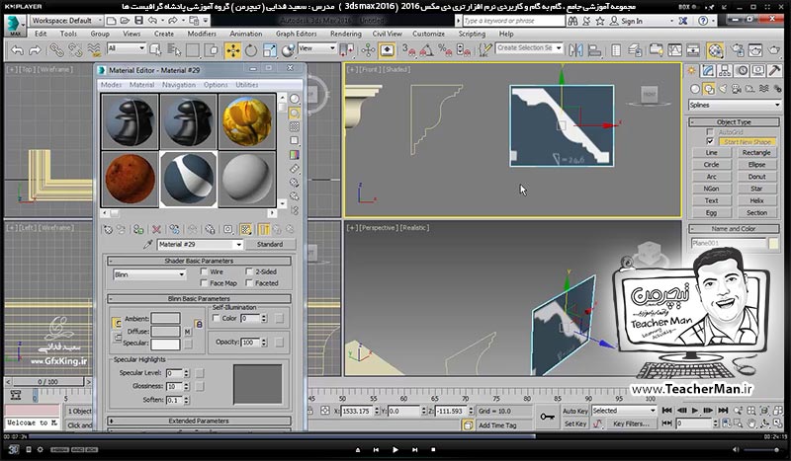Select the tulip flower material sample sphere
The image size is (791, 461).
tap(247, 121)
